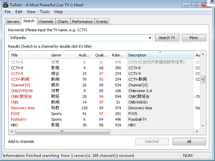Select the Events tab
Viewport: 215px width, 161px height.
[102, 22]
